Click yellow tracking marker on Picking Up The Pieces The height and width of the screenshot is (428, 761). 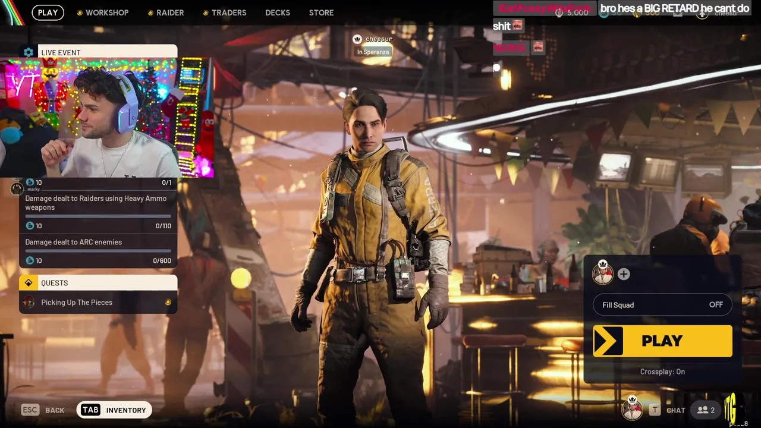pyautogui.click(x=168, y=303)
